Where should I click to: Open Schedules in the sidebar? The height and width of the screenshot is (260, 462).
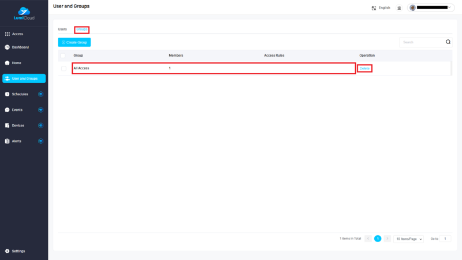click(x=24, y=94)
